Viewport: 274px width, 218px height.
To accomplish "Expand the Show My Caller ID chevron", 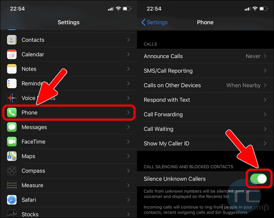I will point(265,143).
